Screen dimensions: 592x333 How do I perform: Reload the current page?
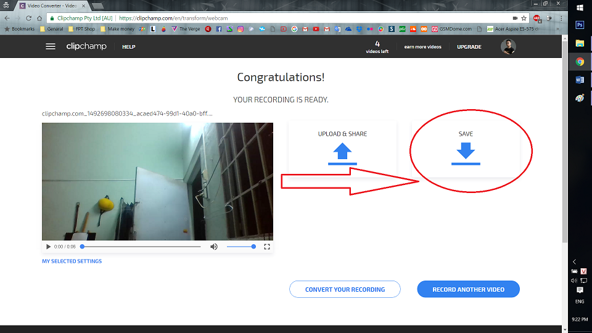pyautogui.click(x=29, y=18)
